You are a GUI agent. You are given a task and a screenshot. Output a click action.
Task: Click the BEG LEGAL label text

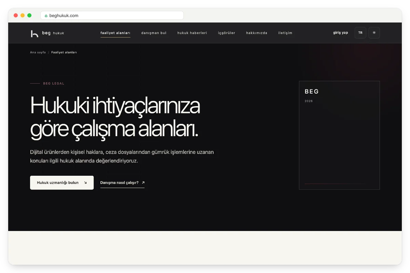pyautogui.click(x=54, y=84)
